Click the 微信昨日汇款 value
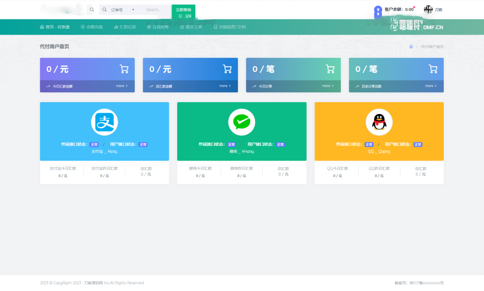 click(x=242, y=176)
